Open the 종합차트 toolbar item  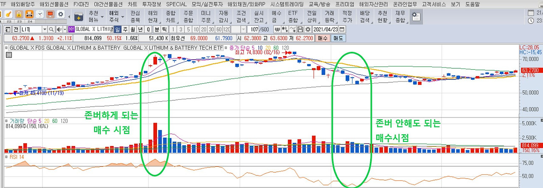[171, 17]
